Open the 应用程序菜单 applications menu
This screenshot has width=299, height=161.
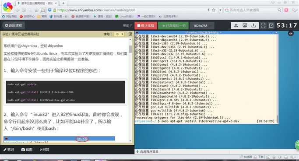tap(147, 152)
